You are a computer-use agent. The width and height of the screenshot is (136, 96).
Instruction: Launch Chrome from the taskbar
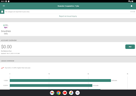(58, 93)
